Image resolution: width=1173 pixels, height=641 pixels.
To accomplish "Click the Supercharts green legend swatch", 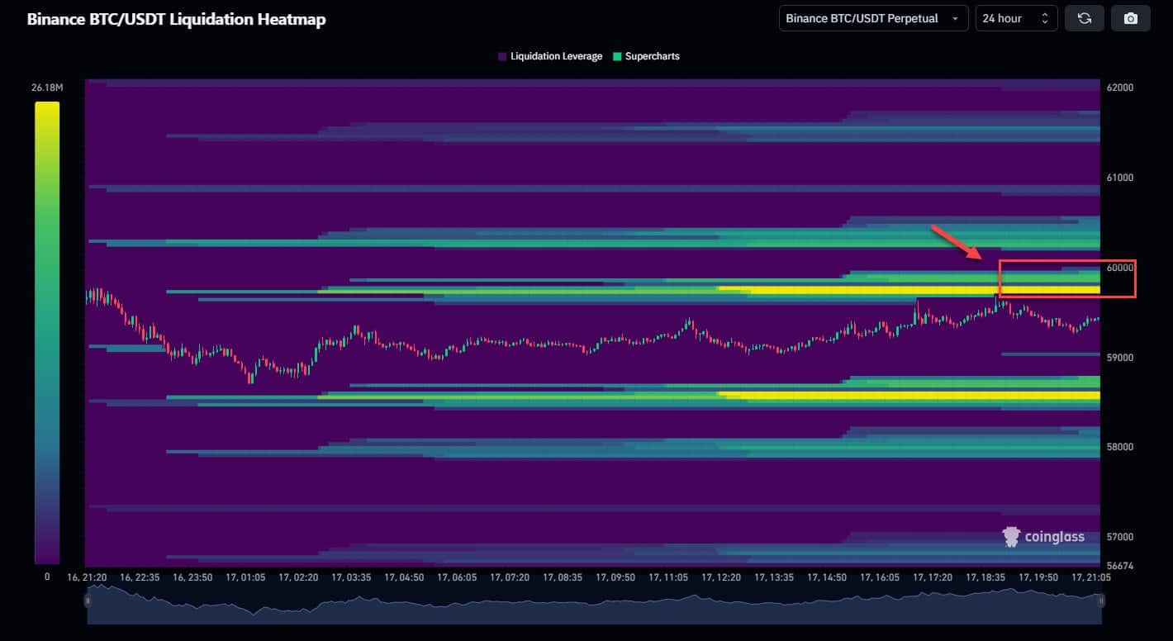I will click(617, 56).
